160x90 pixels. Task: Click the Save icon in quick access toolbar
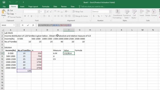[4, 2]
